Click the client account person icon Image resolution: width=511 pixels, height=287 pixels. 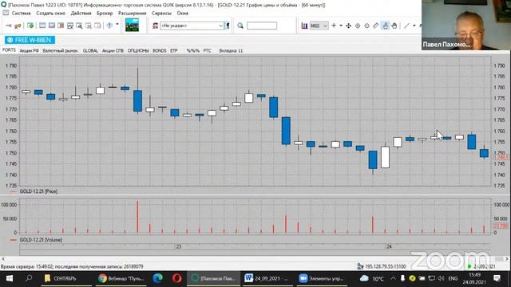point(155,26)
